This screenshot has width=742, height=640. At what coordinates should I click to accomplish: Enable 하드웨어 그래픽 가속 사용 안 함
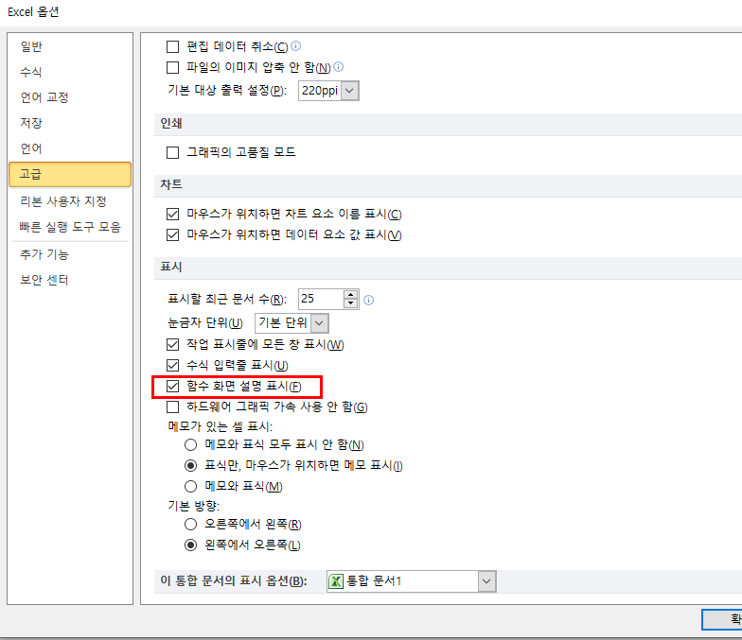tap(172, 407)
